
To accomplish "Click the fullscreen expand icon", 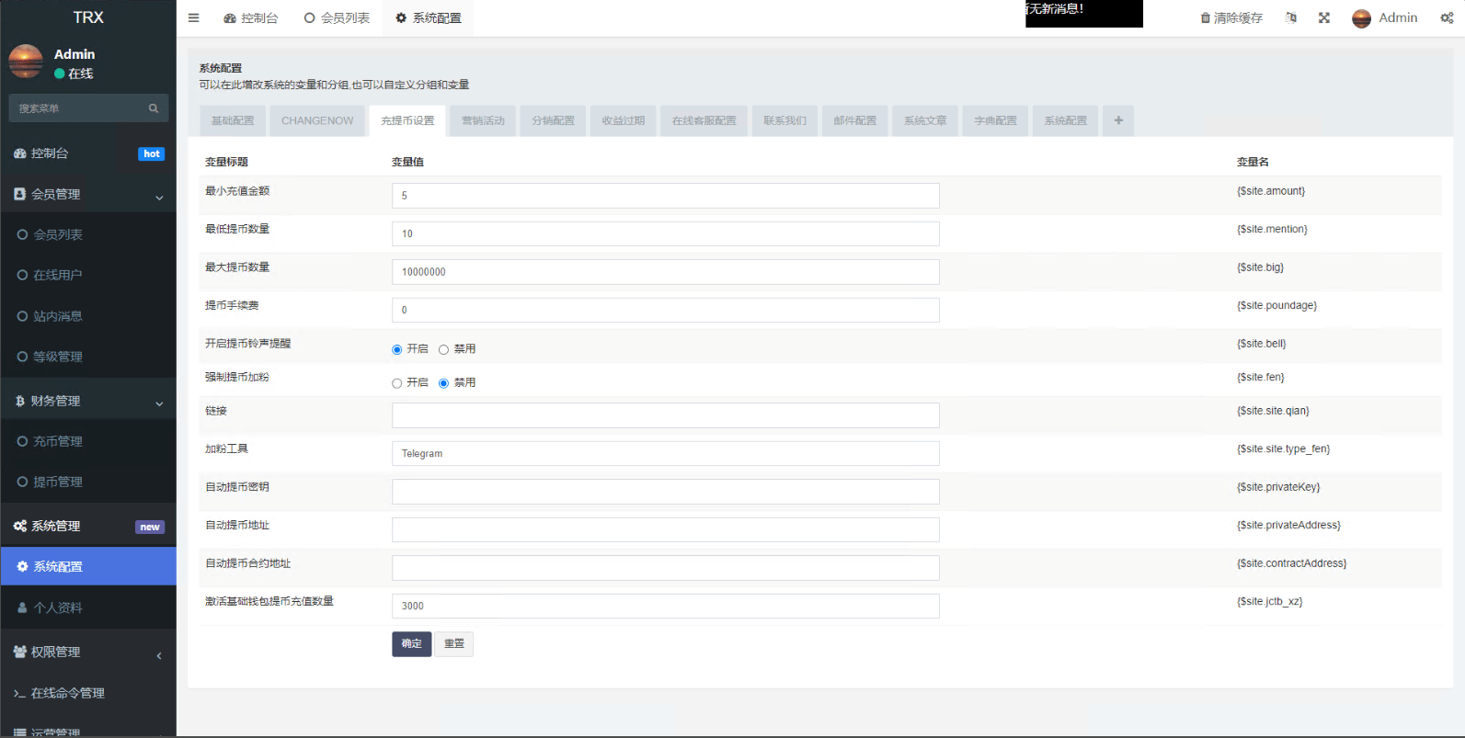I will click(x=1324, y=17).
